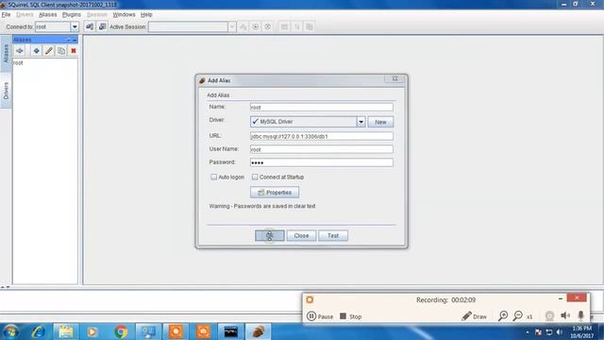Screen dimensions: 604x340
Task: Delete alias using red X icon
Action: [x=74, y=51]
